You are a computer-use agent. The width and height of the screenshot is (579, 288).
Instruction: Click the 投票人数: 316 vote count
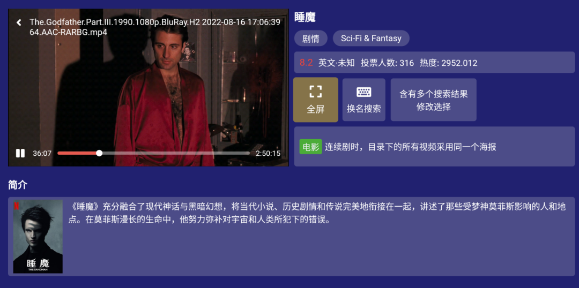(x=388, y=63)
